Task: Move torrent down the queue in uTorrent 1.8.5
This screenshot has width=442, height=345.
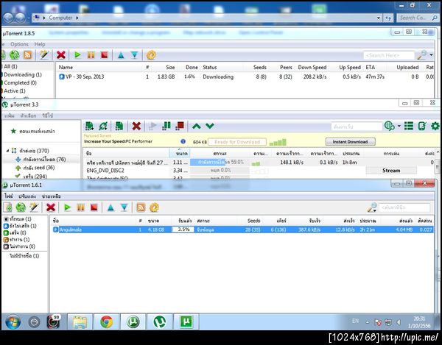Action: (135, 55)
